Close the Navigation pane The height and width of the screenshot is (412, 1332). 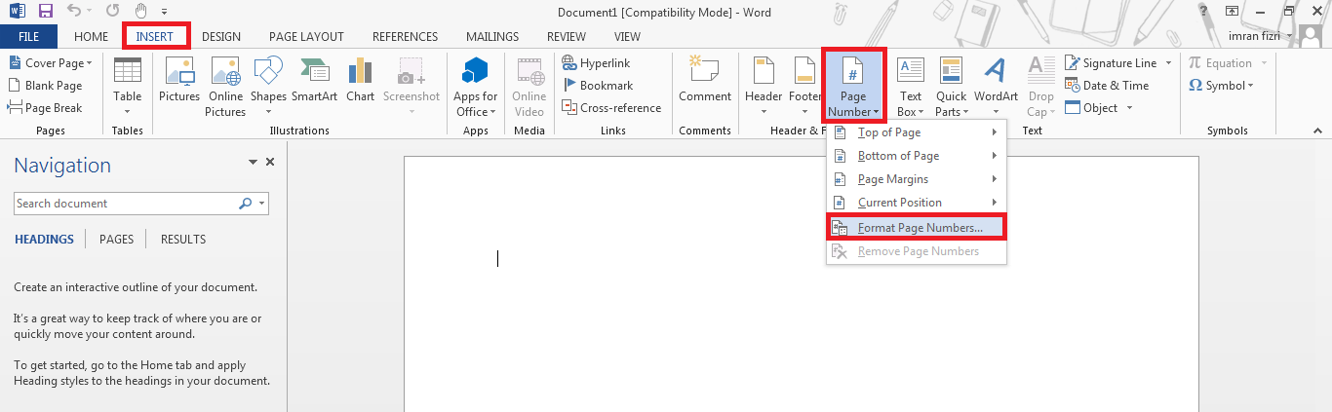[270, 162]
